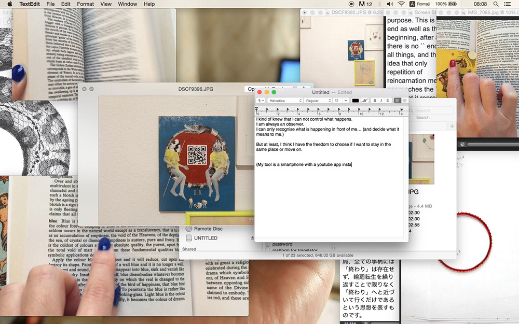The width and height of the screenshot is (519, 324).
Task: Click the Finder plus add-criteria button
Action: (x=452, y=126)
